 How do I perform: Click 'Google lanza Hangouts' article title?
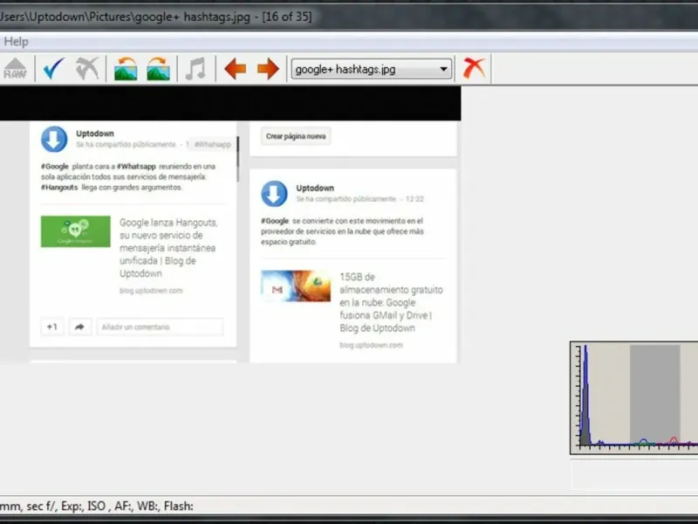tap(168, 248)
